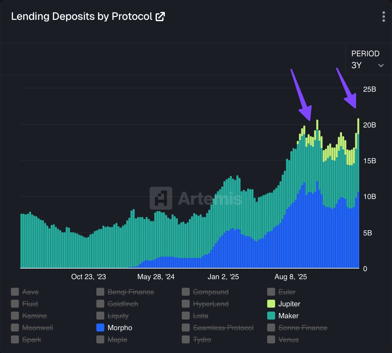Click the struck-through Benqi Finance label
Viewport: 392px width, 353px height.
pos(131,292)
